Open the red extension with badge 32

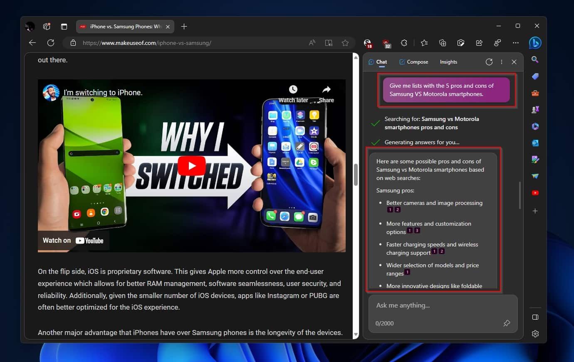pyautogui.click(x=386, y=43)
